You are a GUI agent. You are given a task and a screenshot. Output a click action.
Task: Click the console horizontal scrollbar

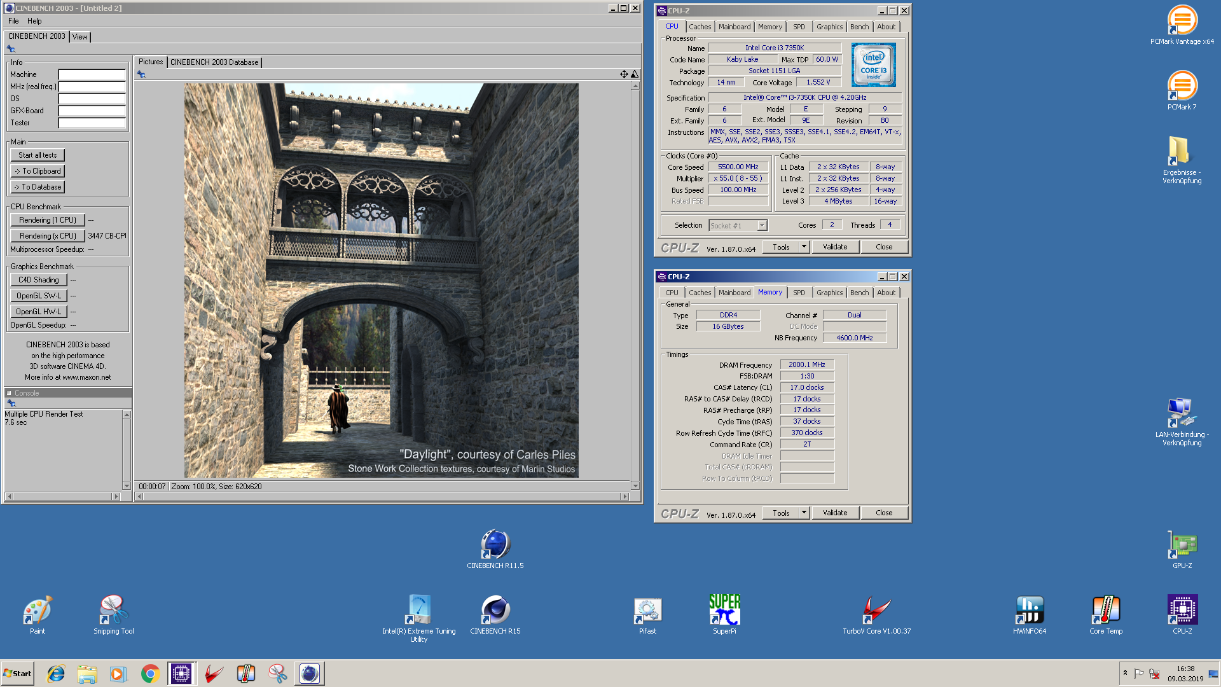tap(62, 496)
